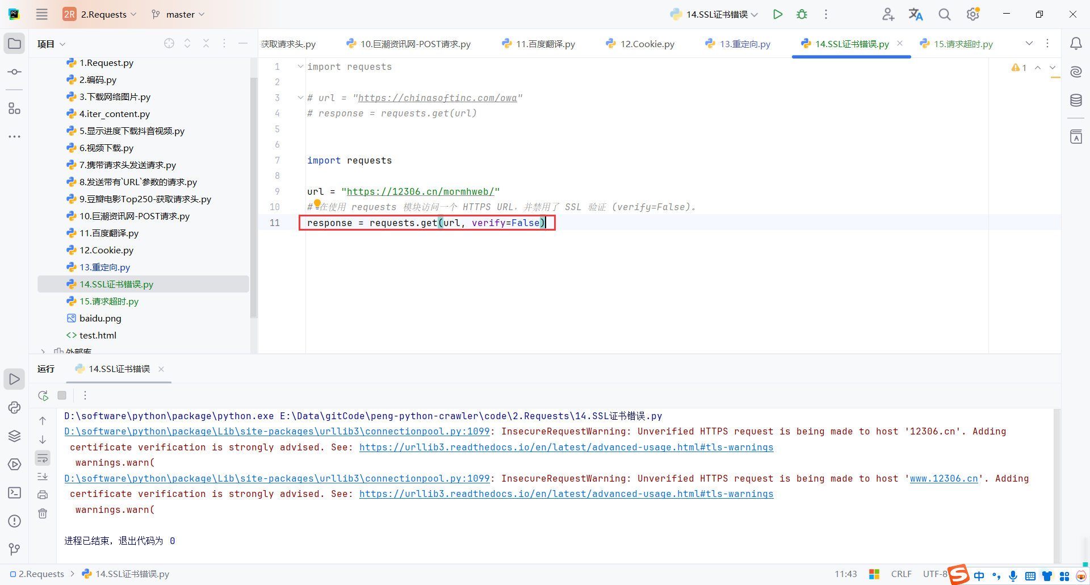Click the 12306.cn URL in code line 9
Screen dimensions: 1090x585
coord(421,192)
